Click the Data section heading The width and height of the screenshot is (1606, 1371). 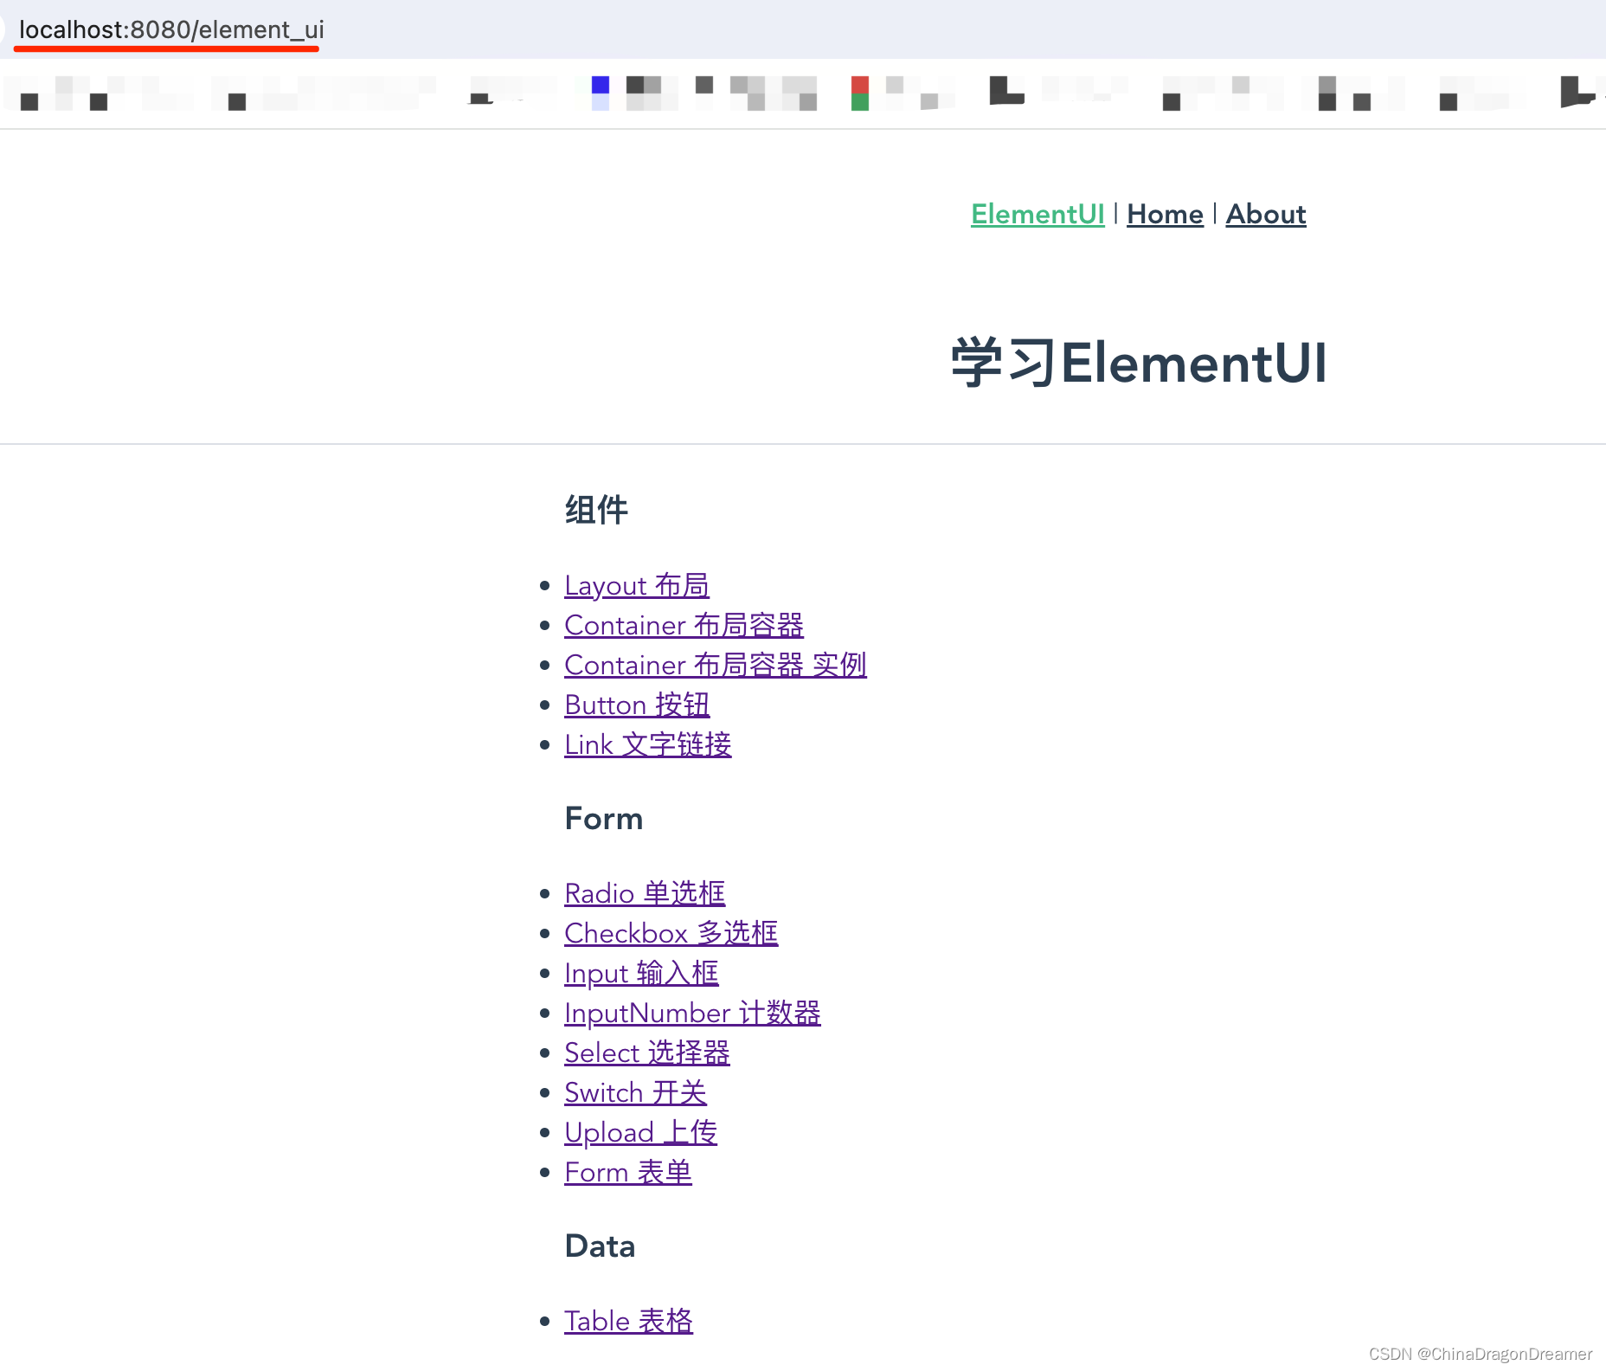pos(600,1246)
